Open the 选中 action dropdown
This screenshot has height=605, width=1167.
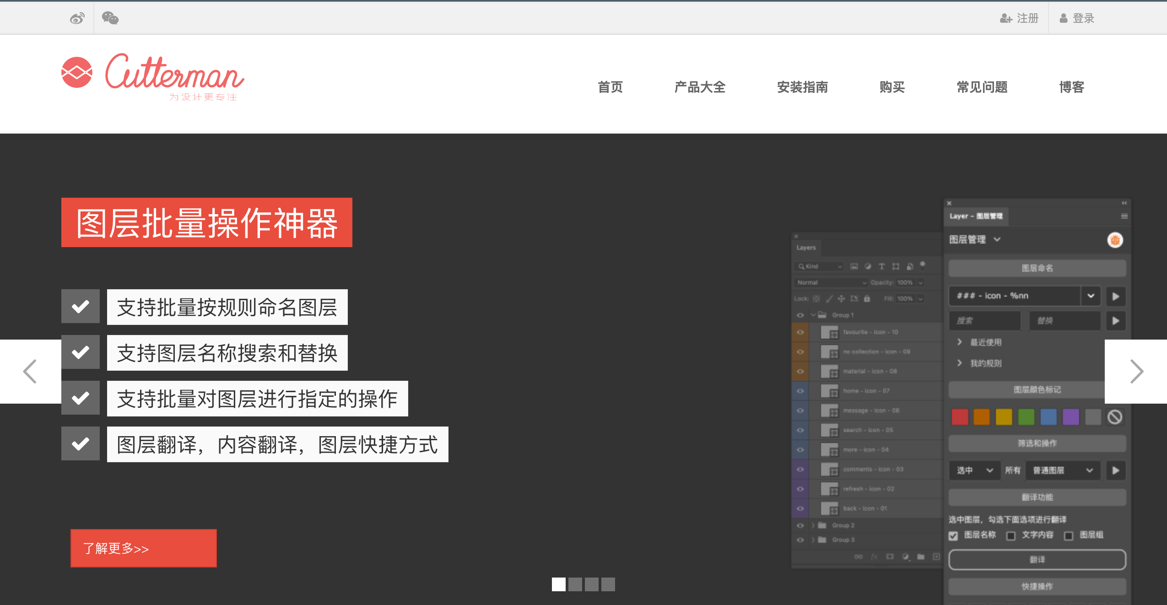click(x=975, y=470)
